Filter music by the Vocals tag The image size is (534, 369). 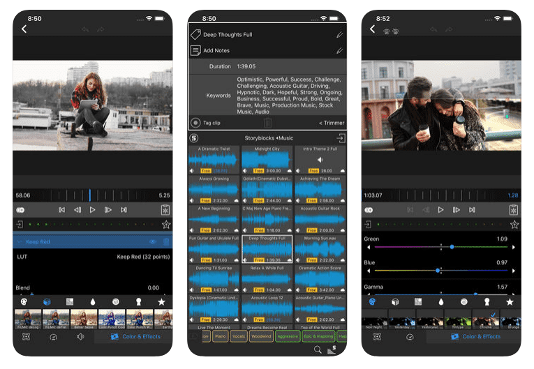(x=239, y=336)
